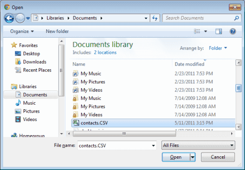Open the Organize menu
This screenshot has width=245, height=170.
[22, 32]
